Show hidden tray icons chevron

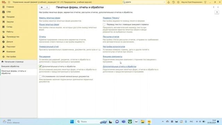click(163, 122)
